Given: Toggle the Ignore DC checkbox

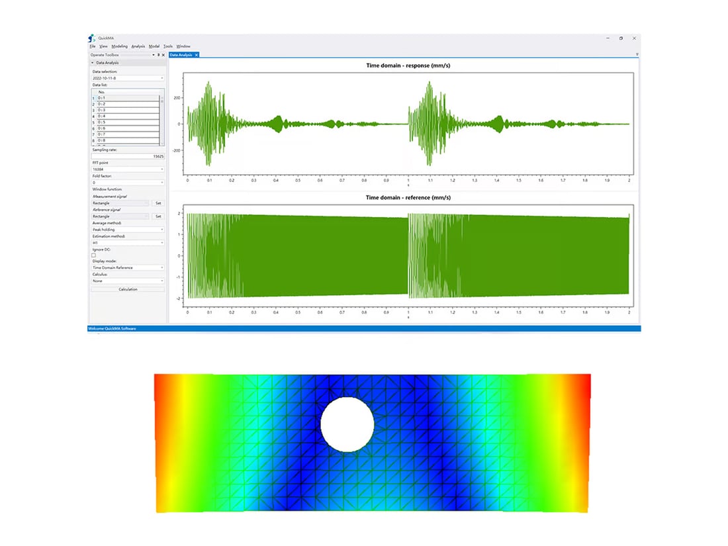Looking at the screenshot, I should click(x=93, y=255).
